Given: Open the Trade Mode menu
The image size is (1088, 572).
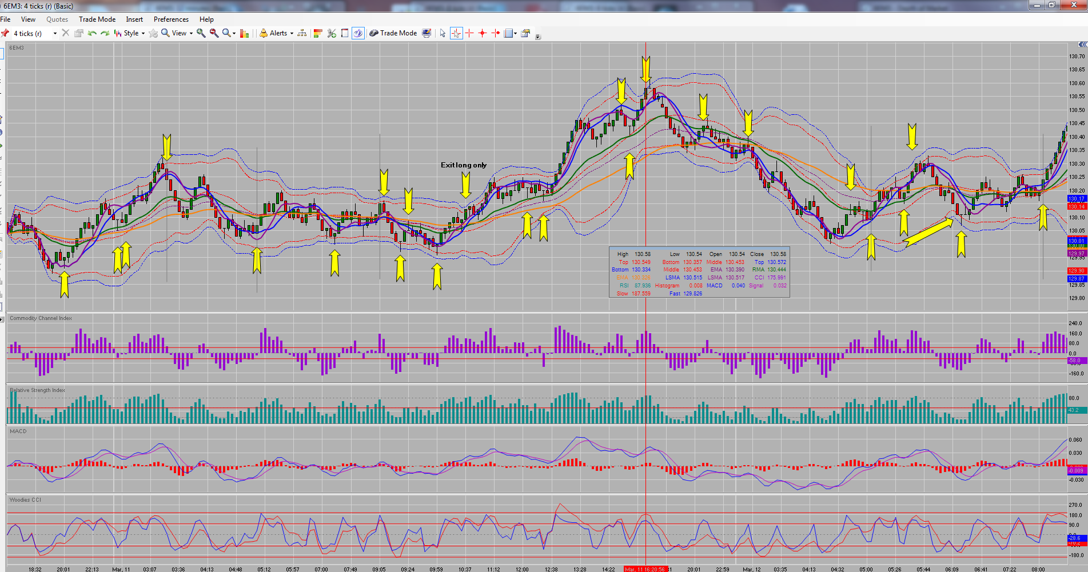Looking at the screenshot, I should [x=97, y=19].
